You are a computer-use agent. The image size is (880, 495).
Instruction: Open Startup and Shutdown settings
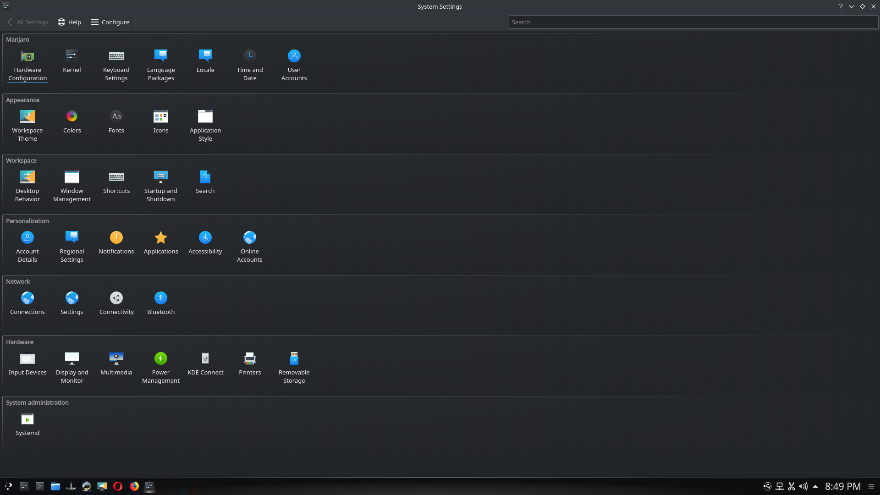161,186
